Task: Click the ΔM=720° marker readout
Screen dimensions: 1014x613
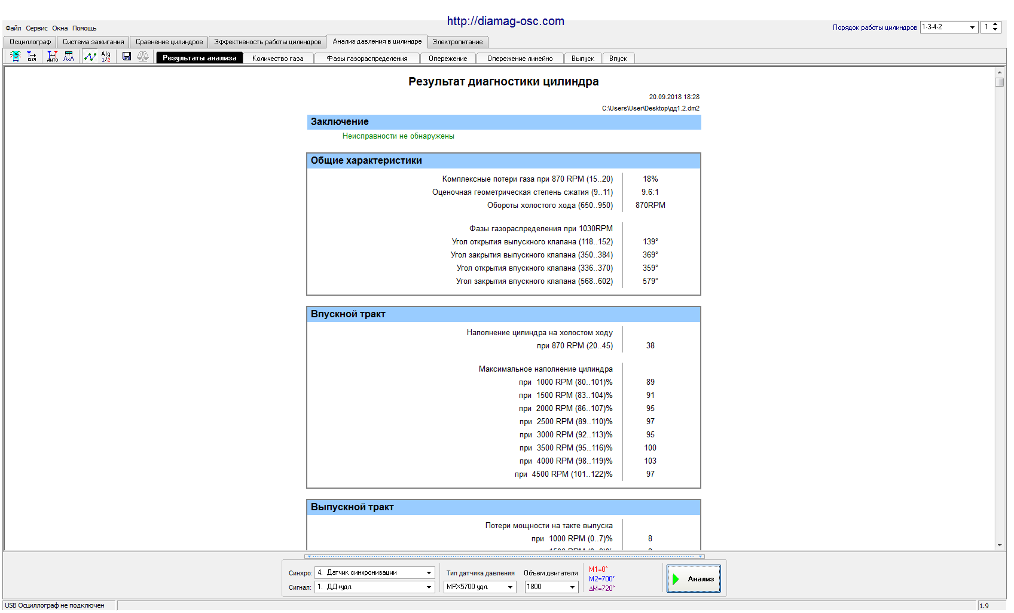Action: pos(601,589)
